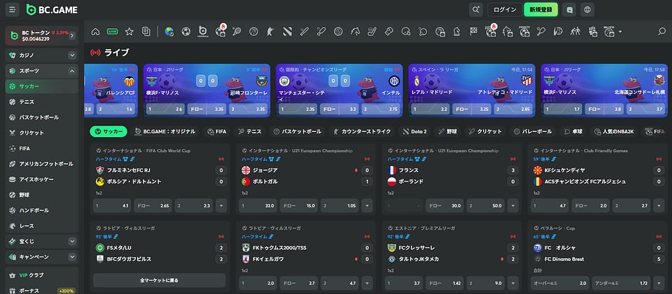Expand more markets on the Fluminense vs Dortmund card

click(221, 205)
